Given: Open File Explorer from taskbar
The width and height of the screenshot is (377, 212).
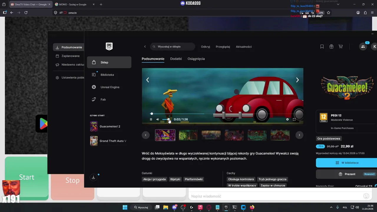Looking at the screenshot, I should click(166, 207).
